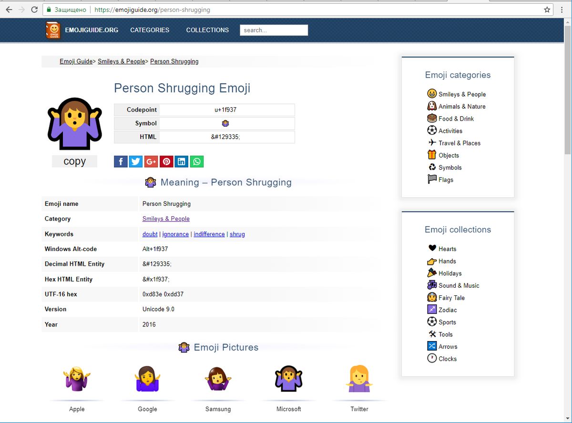Click the Emoji Guide breadcrumb link

(x=76, y=61)
